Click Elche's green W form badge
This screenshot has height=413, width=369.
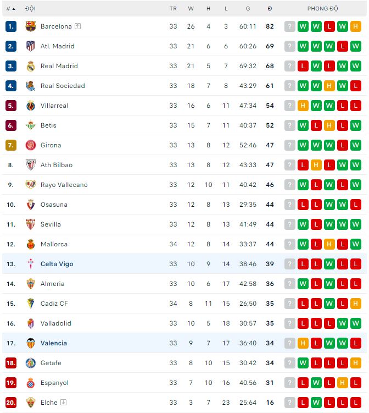316,403
